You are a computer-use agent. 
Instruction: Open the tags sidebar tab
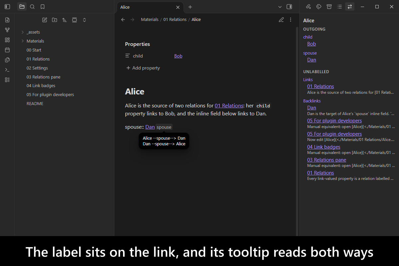319,7
